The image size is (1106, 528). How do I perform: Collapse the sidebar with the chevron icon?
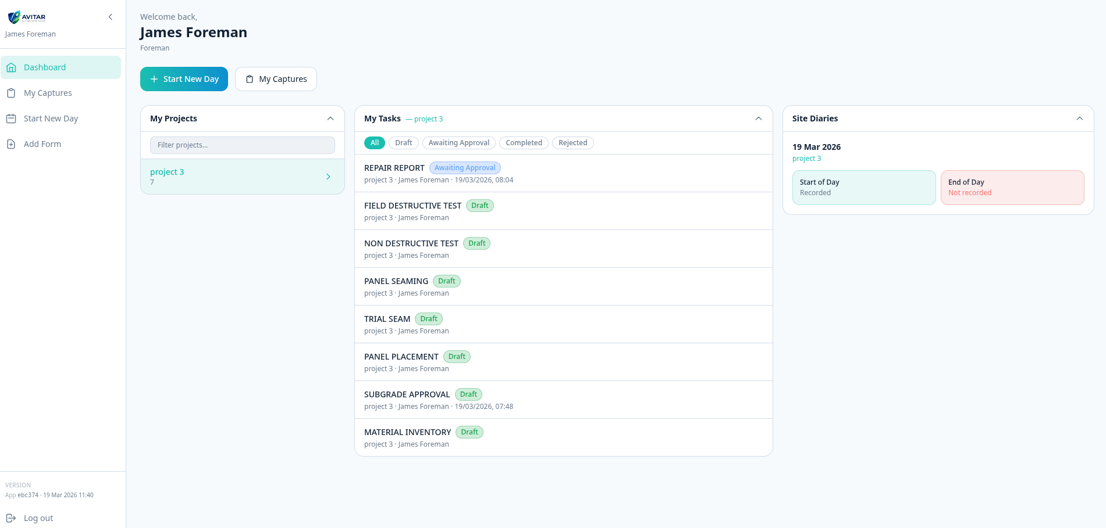click(x=110, y=17)
